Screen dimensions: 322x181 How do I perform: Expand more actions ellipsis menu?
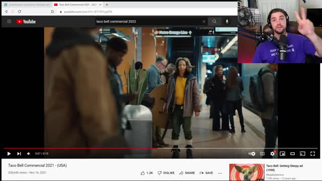220,173
